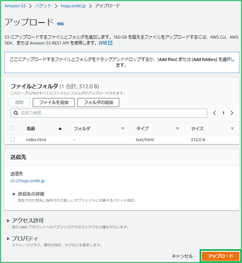
Task: Check the index.html row checkbox
Action: (13, 139)
